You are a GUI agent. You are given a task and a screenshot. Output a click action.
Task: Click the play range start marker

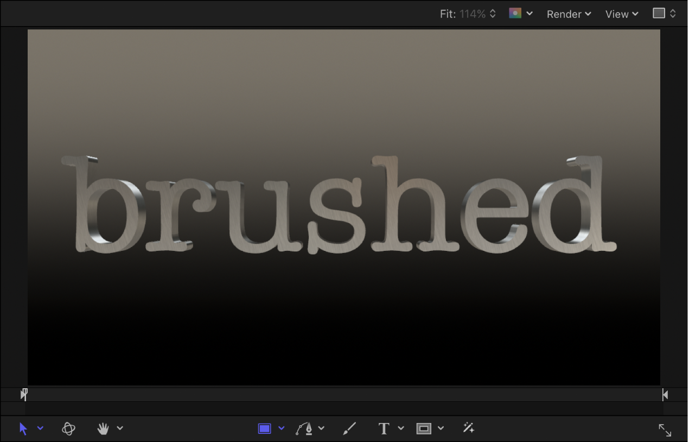pos(23,394)
